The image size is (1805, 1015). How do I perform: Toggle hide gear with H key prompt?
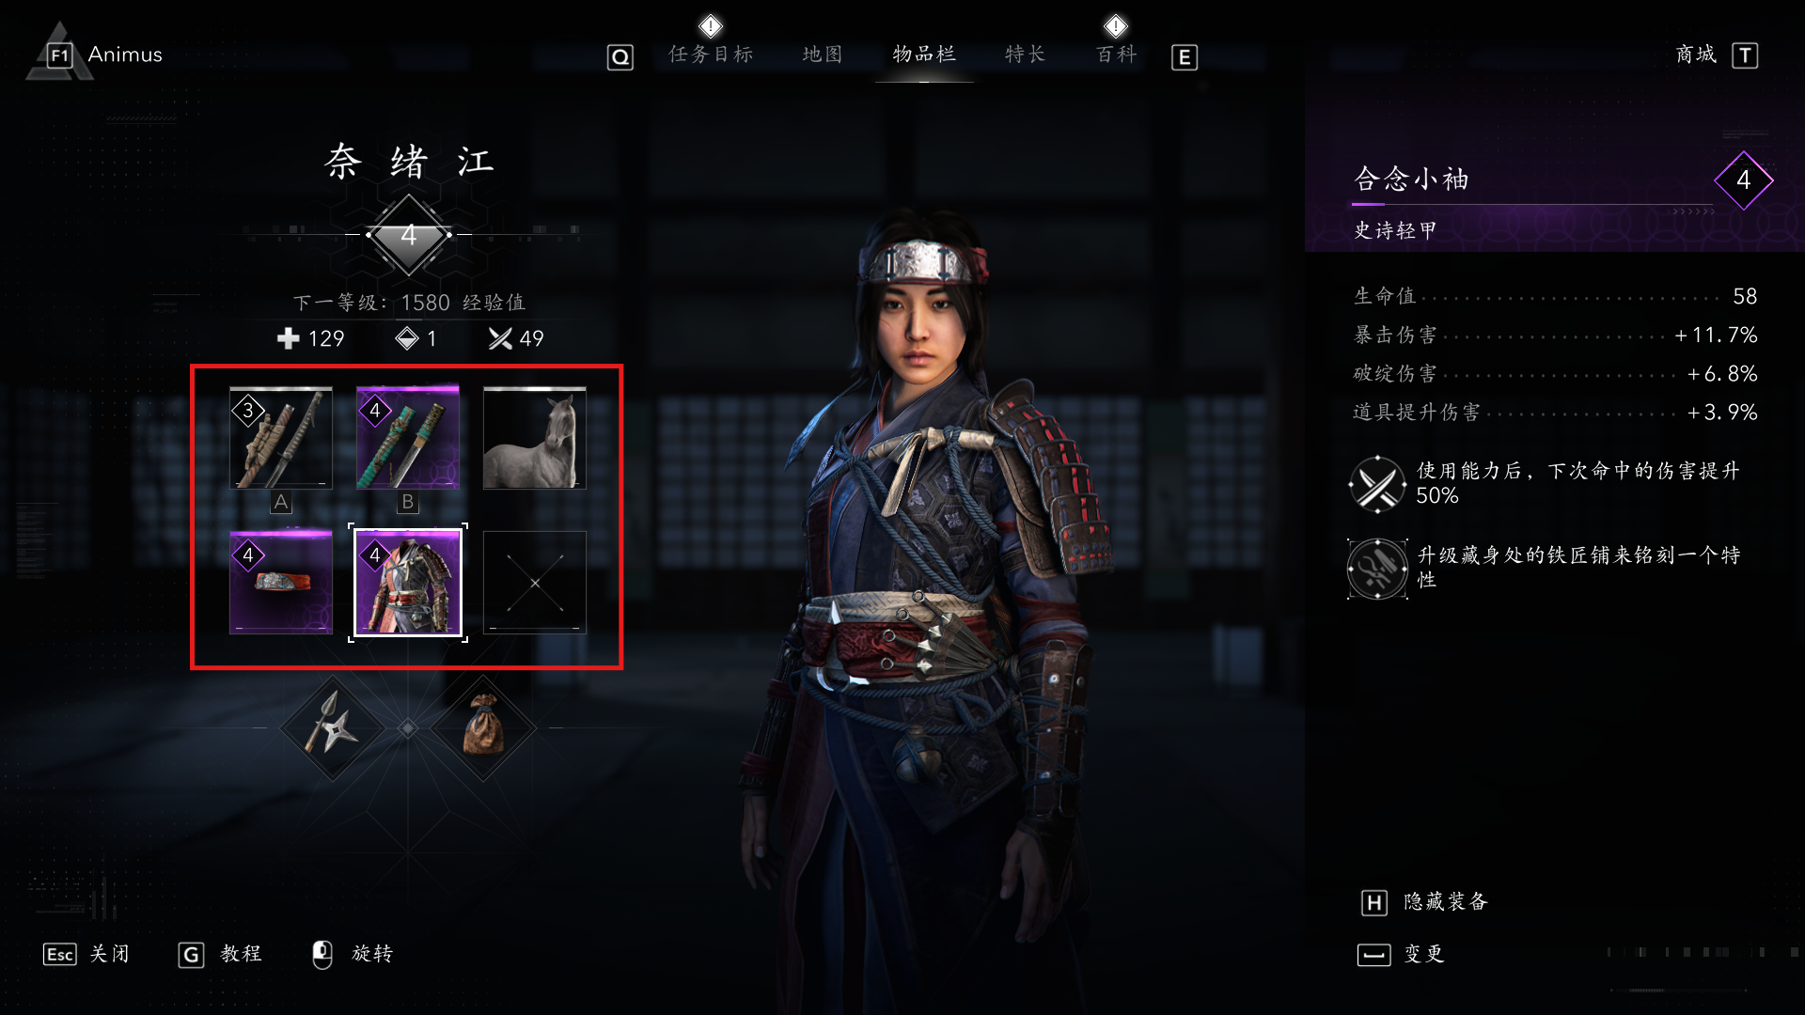pyautogui.click(x=1424, y=902)
